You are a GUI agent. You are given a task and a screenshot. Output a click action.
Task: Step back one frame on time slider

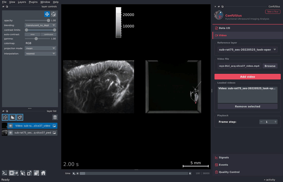tap(77, 173)
